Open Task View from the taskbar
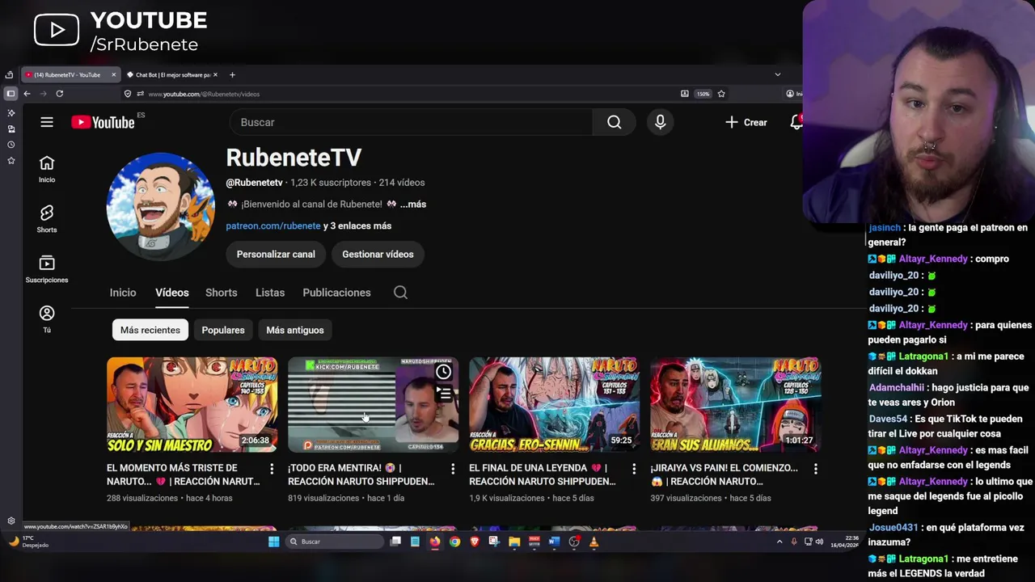This screenshot has height=582, width=1035. 395,542
